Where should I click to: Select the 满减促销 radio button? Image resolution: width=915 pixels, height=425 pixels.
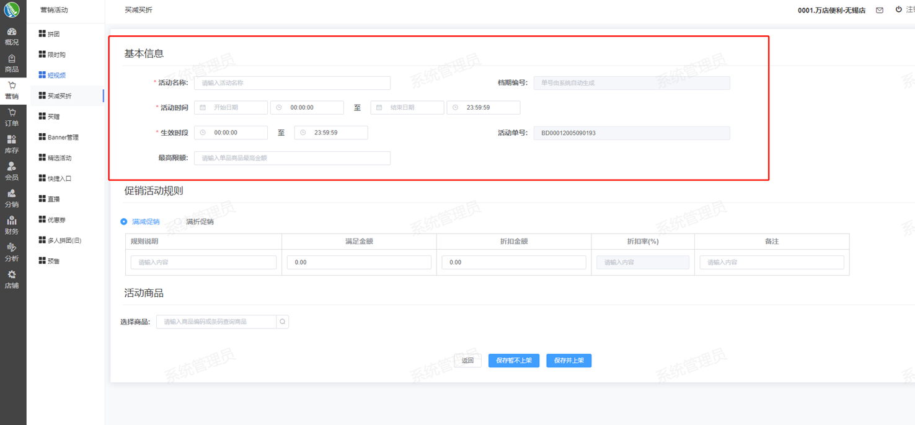tap(124, 222)
